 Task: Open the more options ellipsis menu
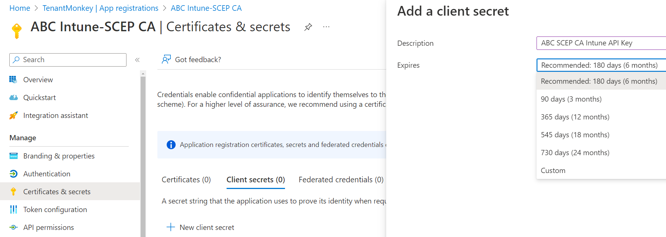(x=326, y=27)
